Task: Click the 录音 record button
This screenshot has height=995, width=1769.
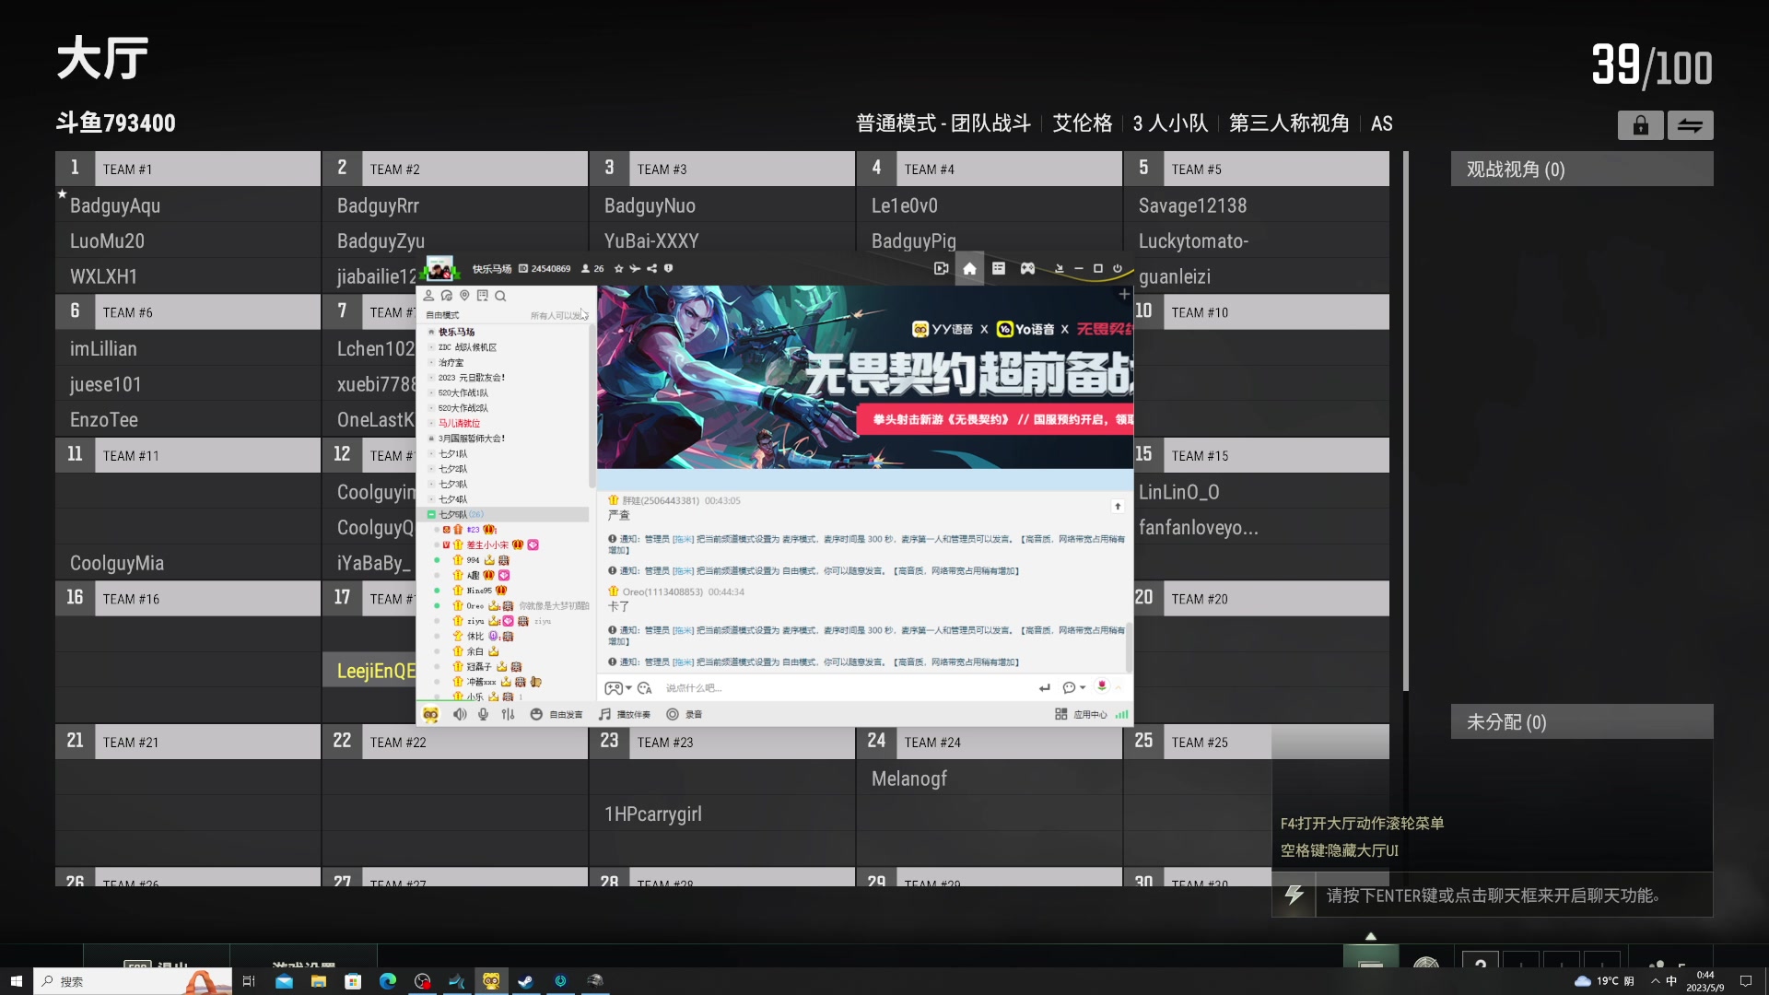Action: pyautogui.click(x=685, y=714)
